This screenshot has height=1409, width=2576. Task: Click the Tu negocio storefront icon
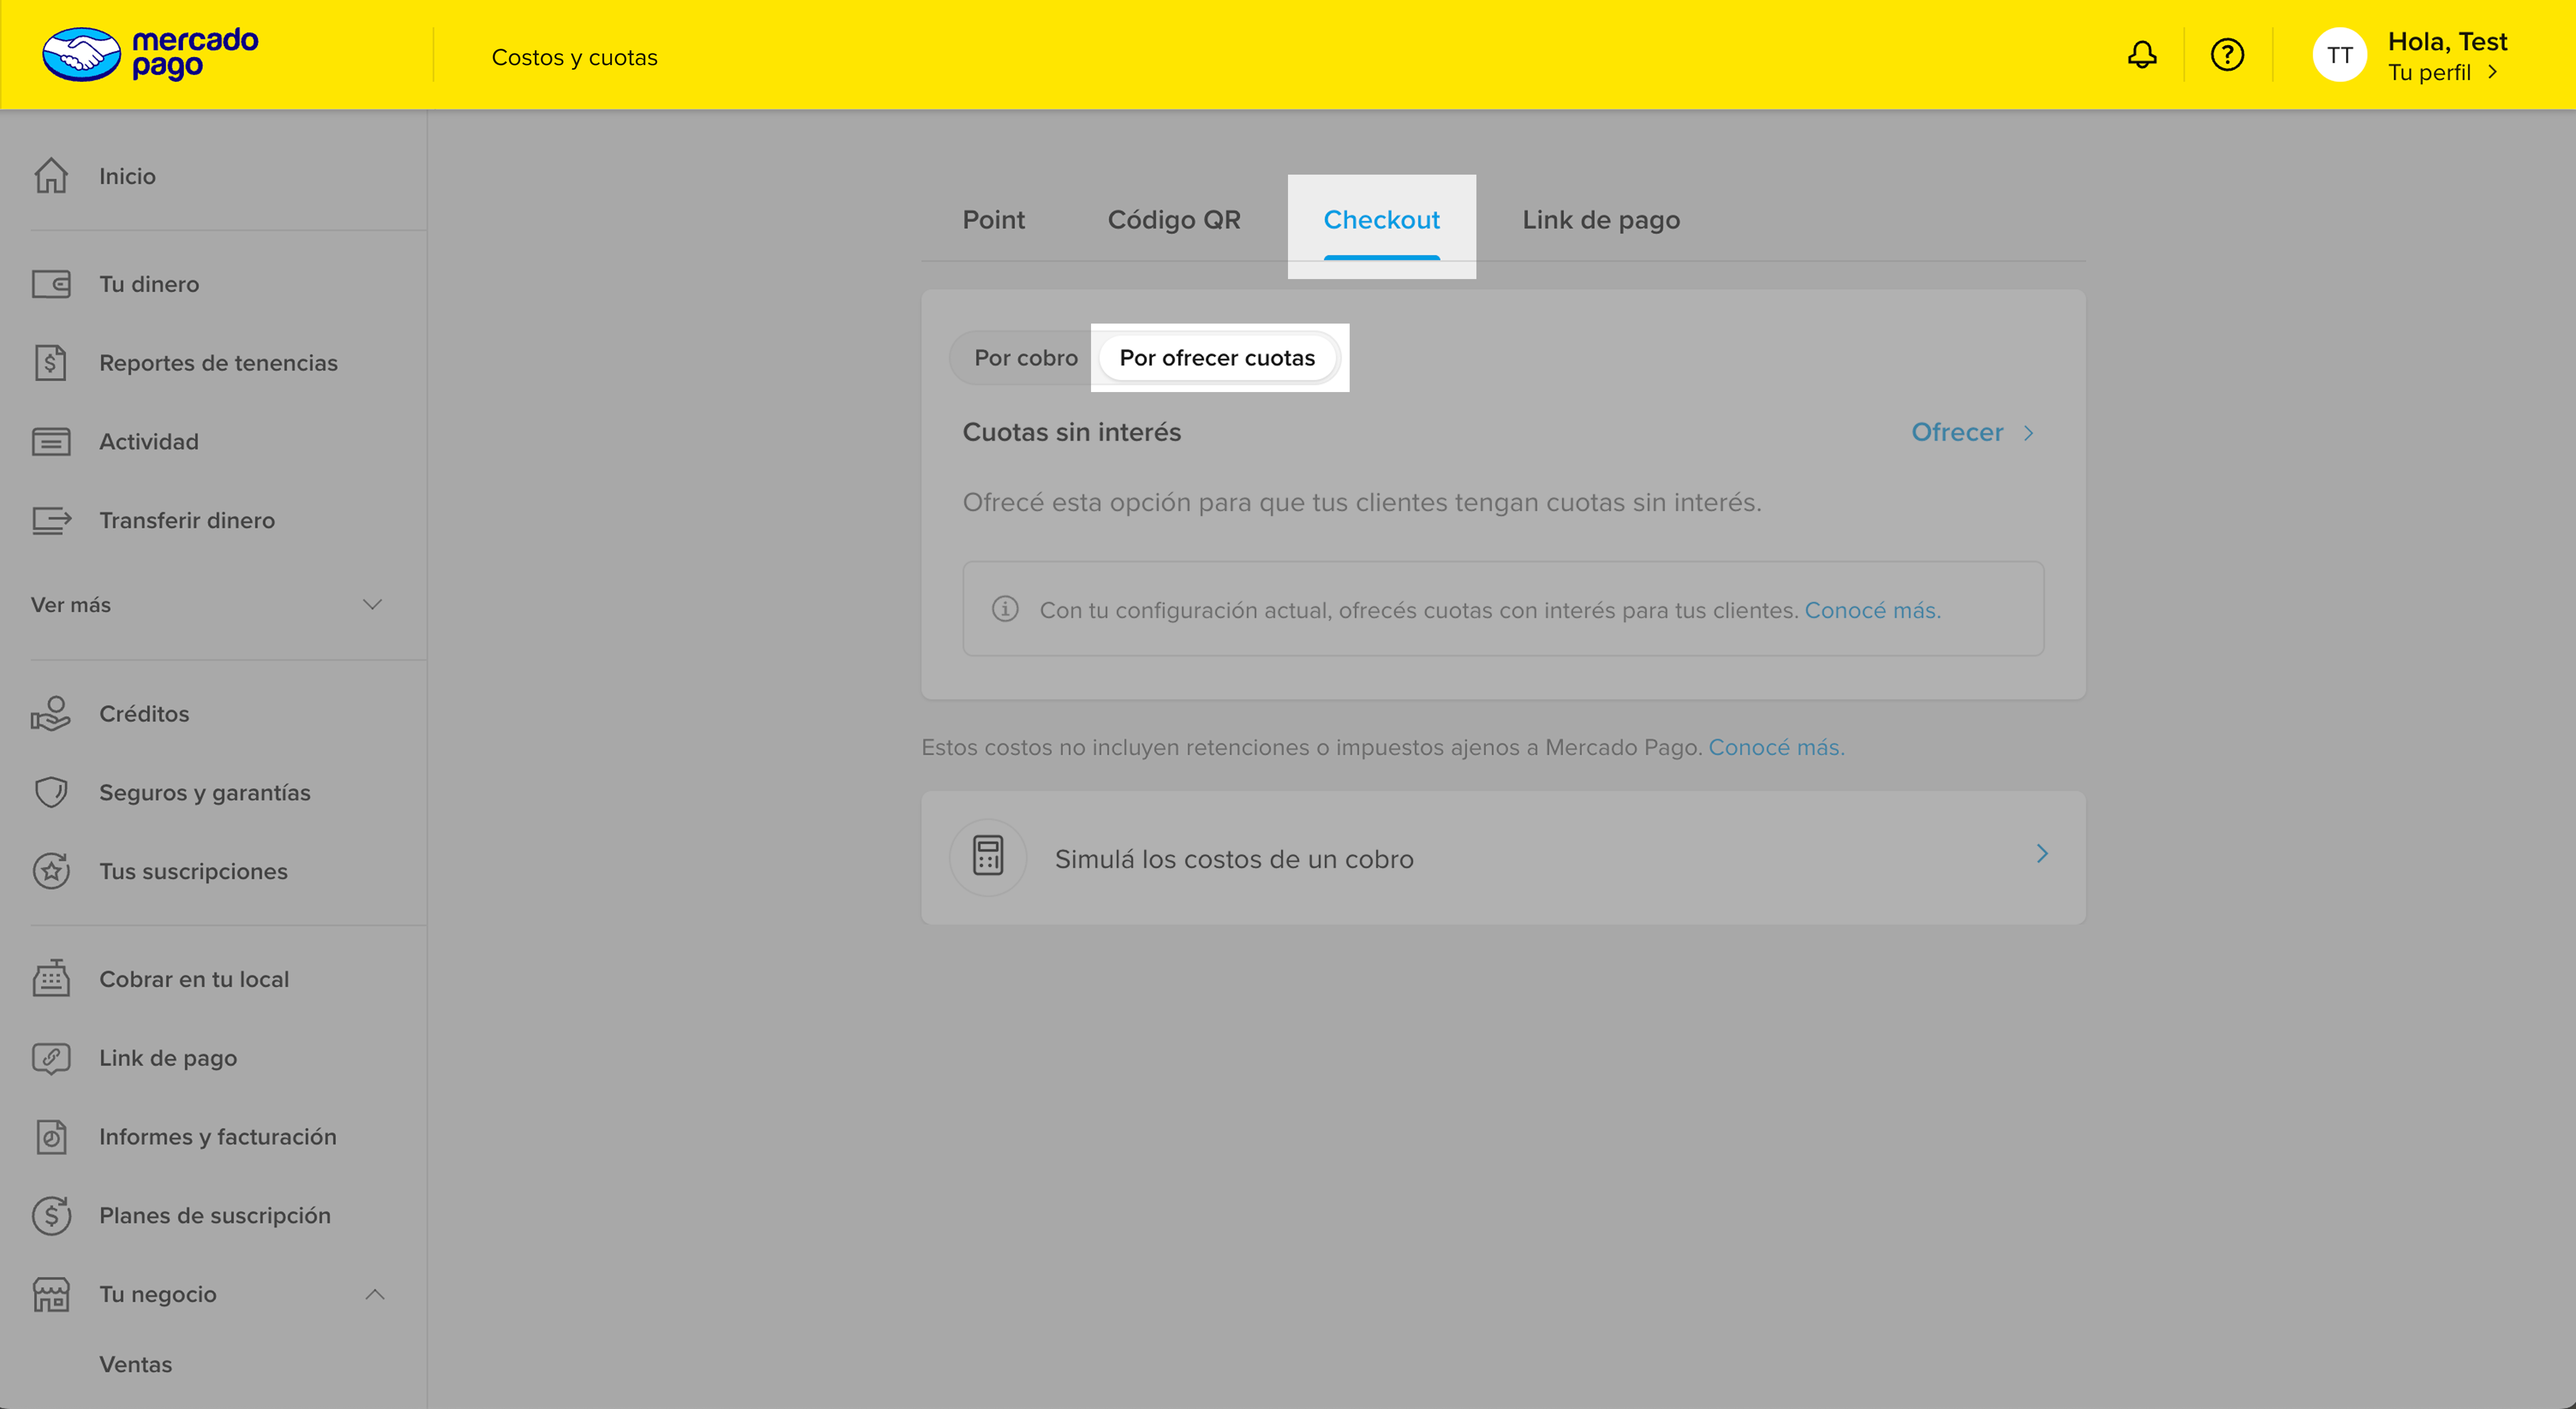click(51, 1294)
